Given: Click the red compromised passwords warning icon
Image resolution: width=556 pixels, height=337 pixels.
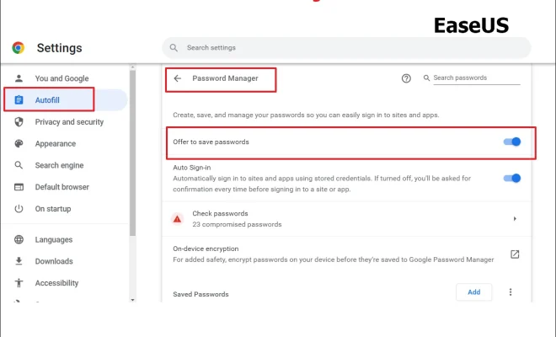Looking at the screenshot, I should coord(177,219).
